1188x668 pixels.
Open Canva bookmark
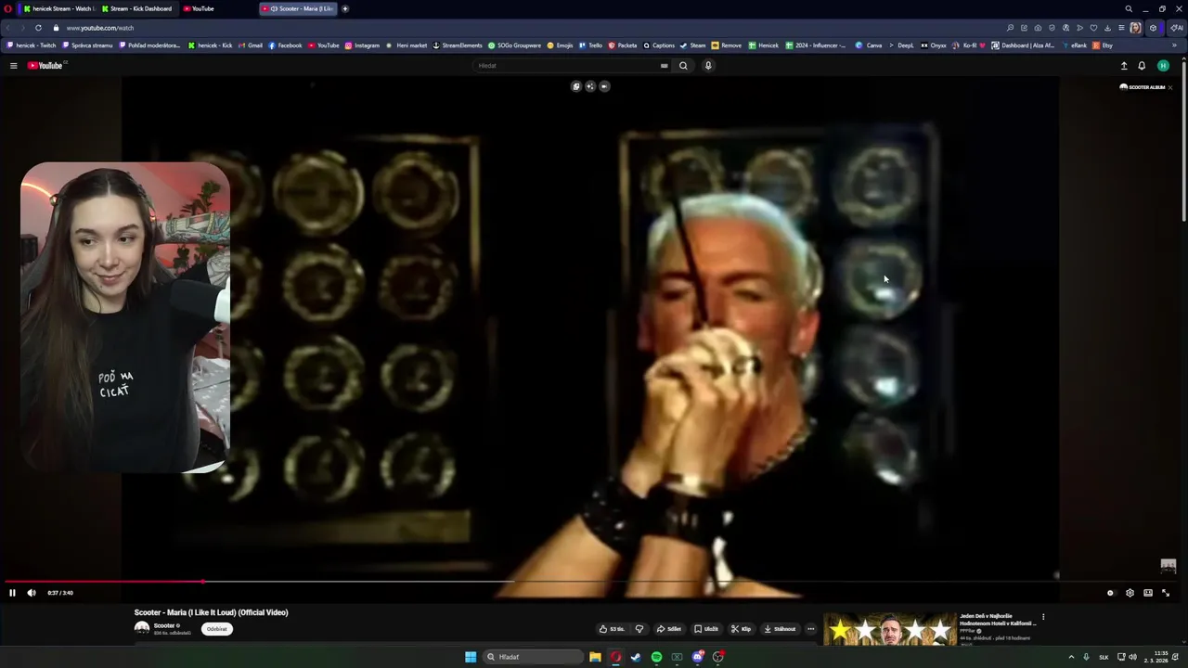[870, 45]
